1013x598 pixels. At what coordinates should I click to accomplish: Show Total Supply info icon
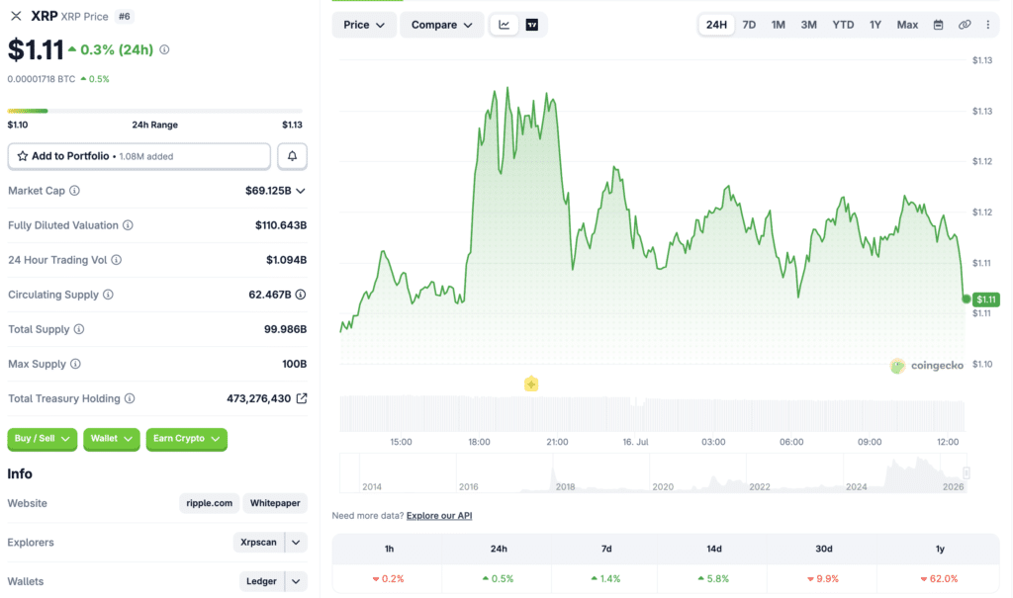tap(79, 329)
